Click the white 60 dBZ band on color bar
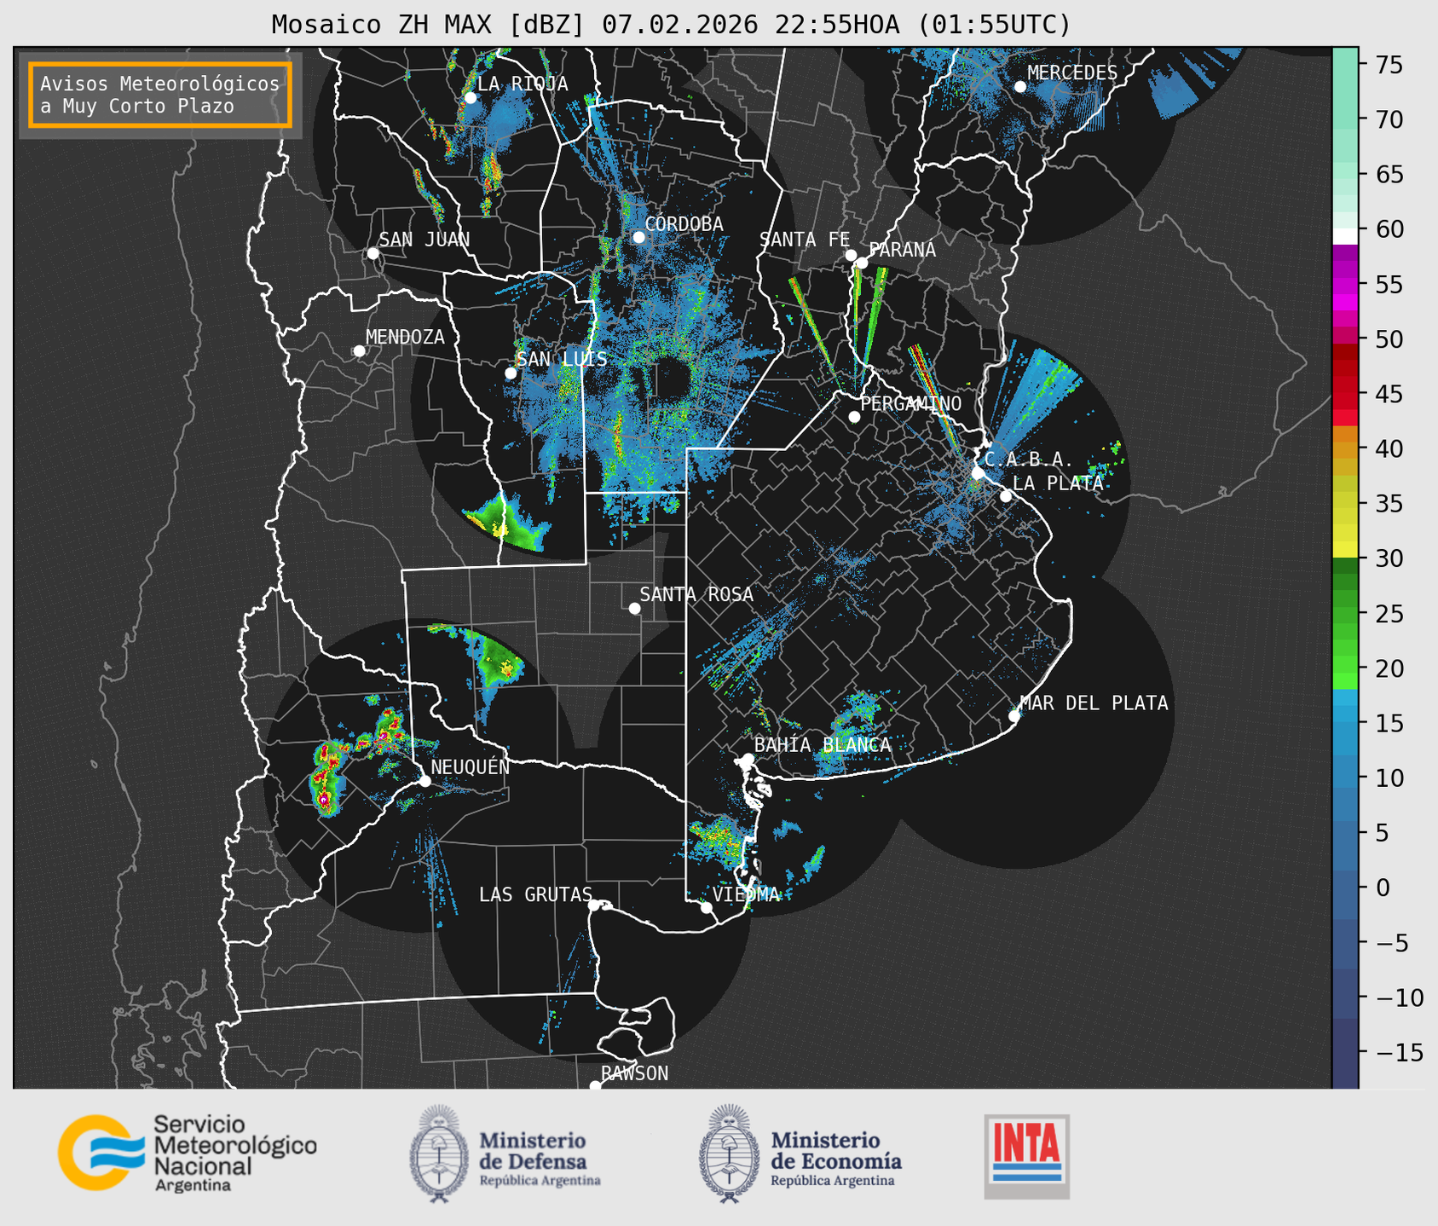The height and width of the screenshot is (1226, 1438). pos(1345,235)
